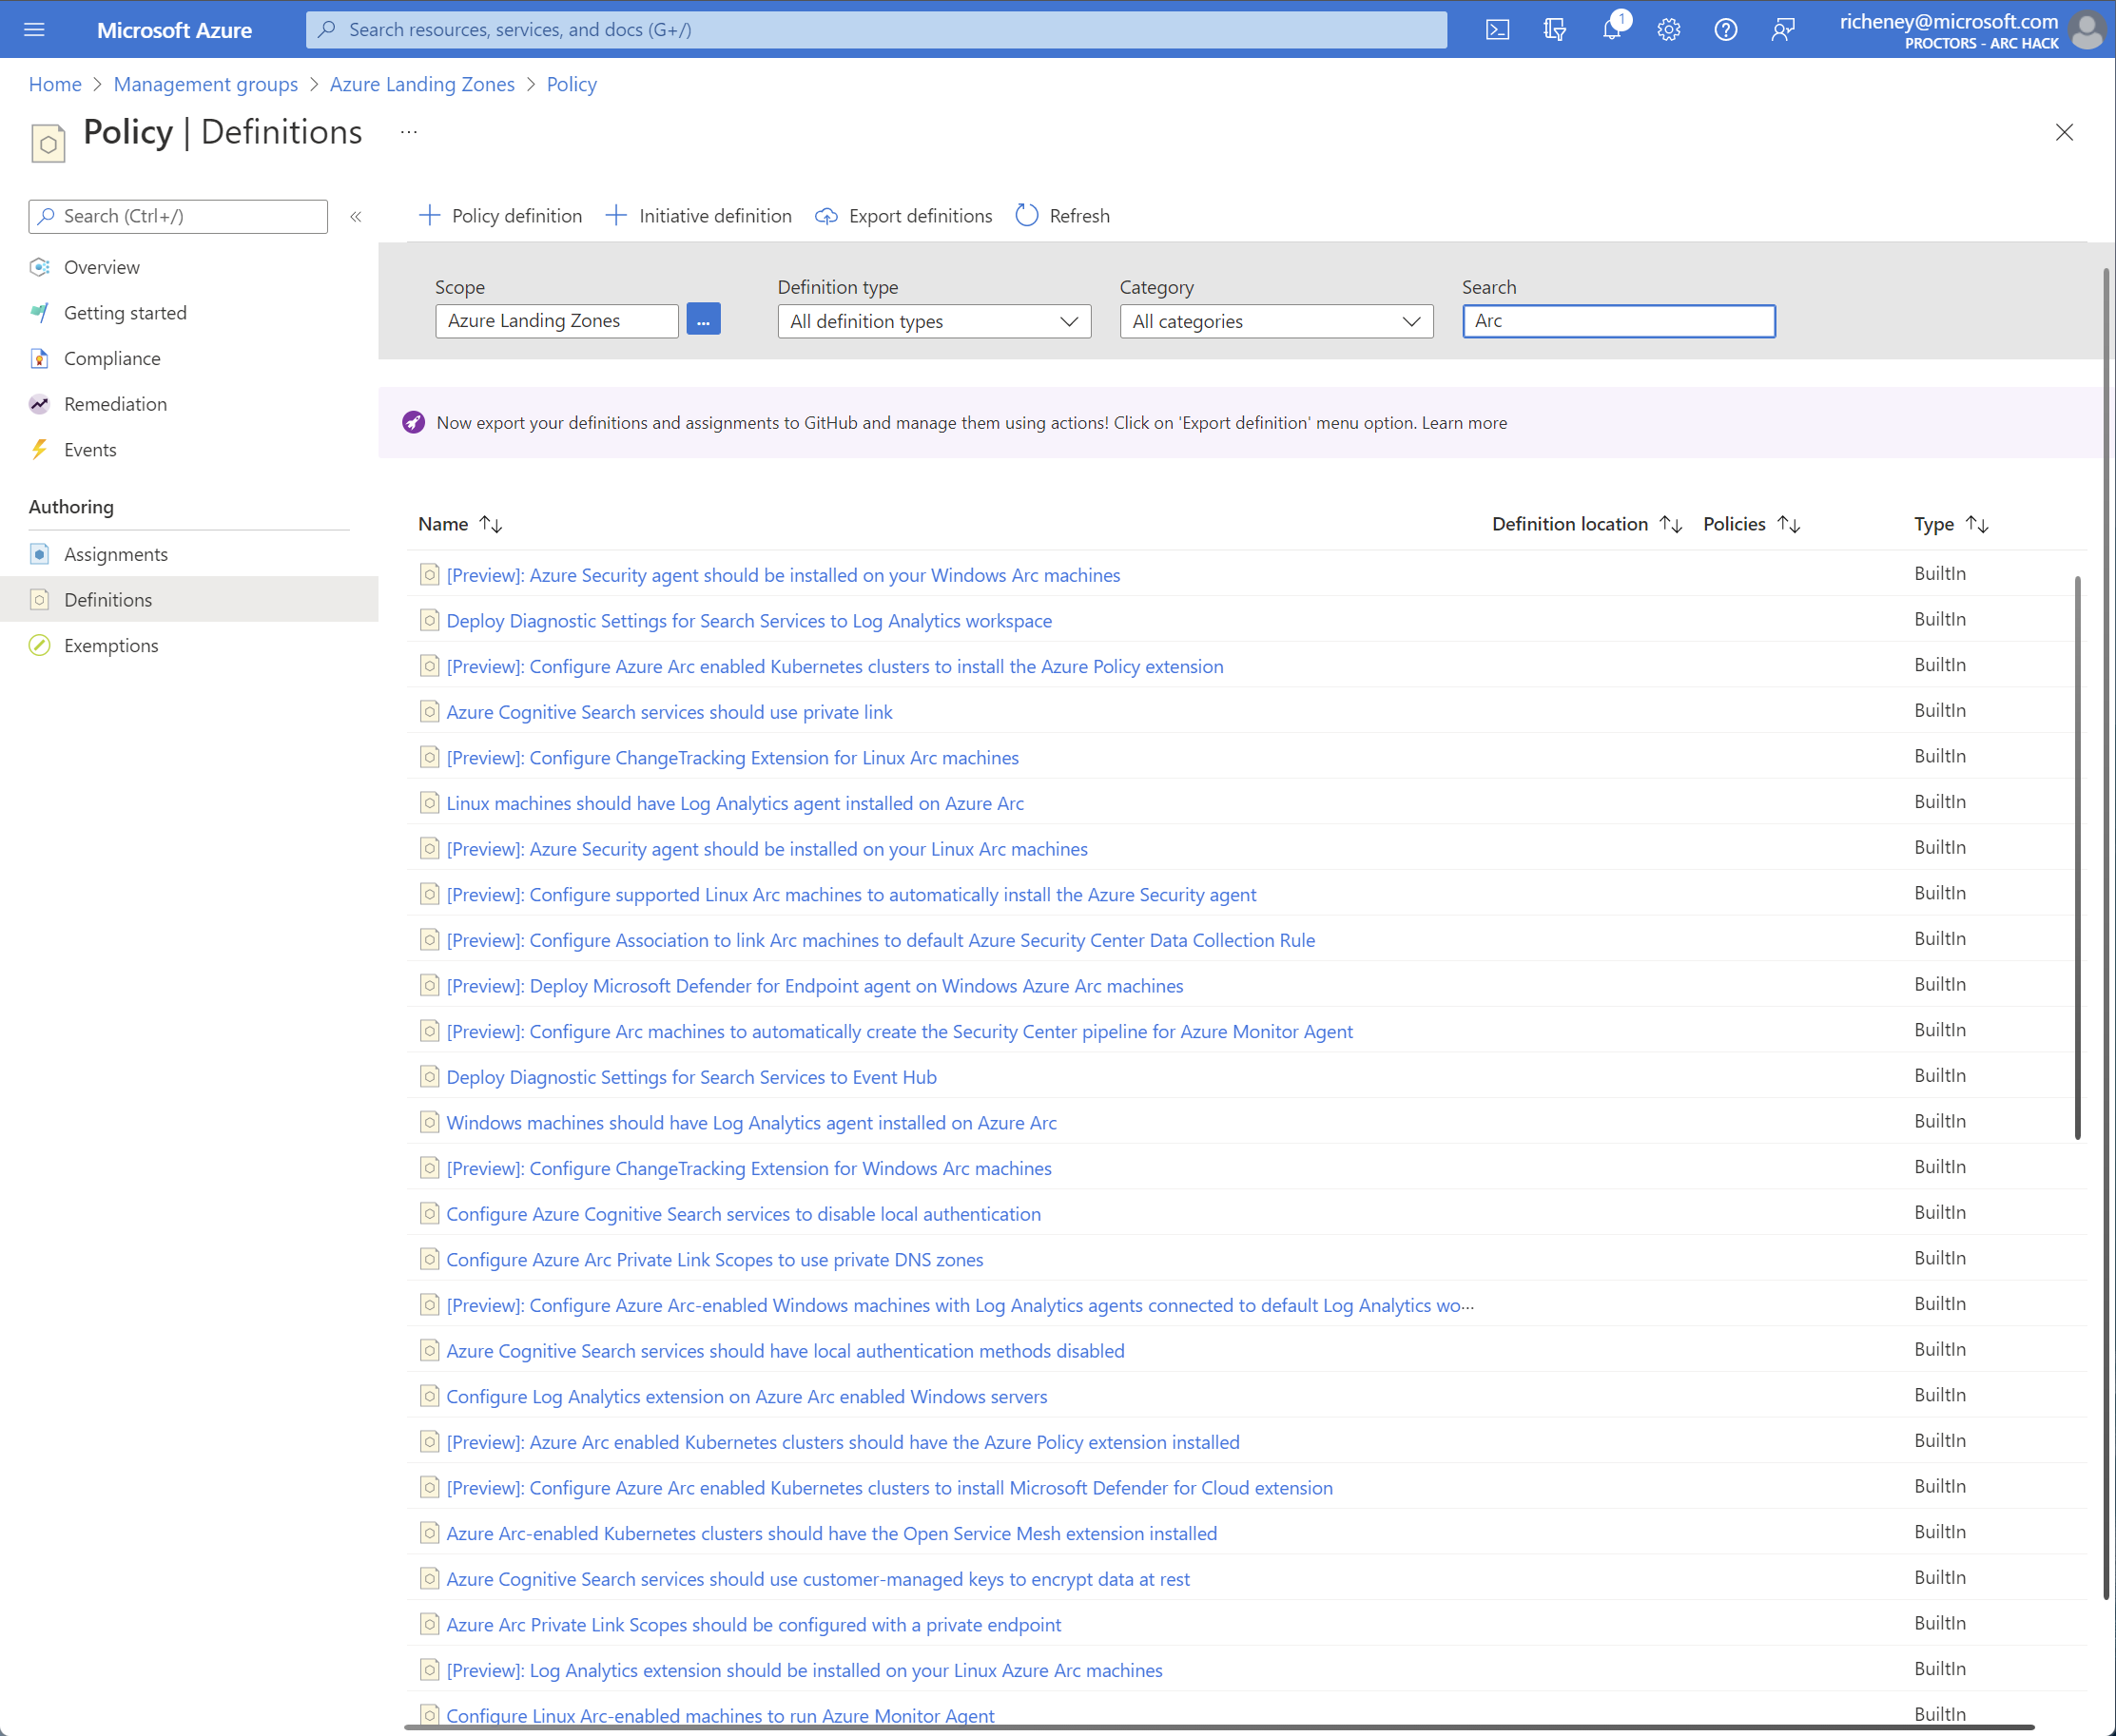The image size is (2116, 1736).
Task: Follow the Learn more link in the banner
Action: coord(1464,423)
